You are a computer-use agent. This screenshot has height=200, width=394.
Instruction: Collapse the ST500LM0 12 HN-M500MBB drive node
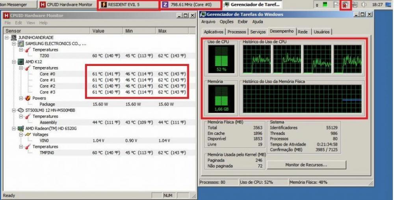(14, 110)
